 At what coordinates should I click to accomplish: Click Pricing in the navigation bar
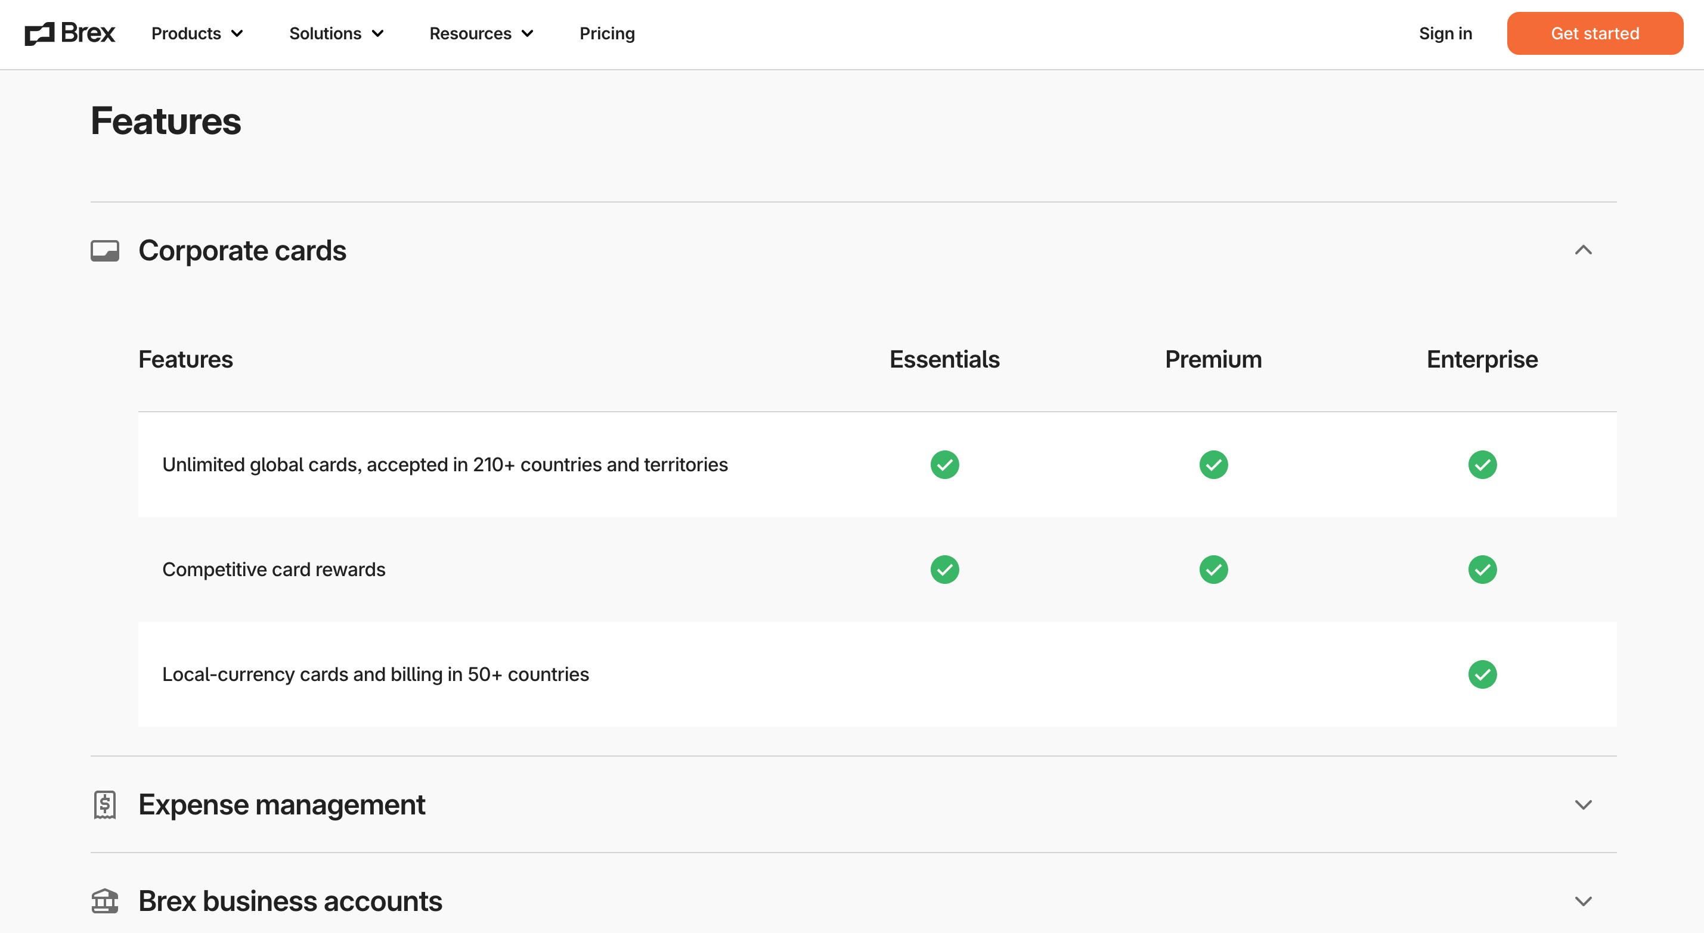pos(606,33)
